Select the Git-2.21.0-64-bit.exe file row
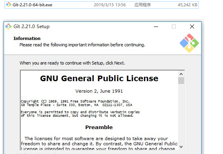The width and height of the screenshot is (223, 154). tap(102, 5)
